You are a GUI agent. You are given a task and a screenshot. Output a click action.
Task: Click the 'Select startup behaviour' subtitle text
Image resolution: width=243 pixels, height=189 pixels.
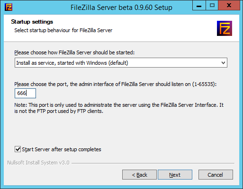pyautogui.click(x=63, y=30)
